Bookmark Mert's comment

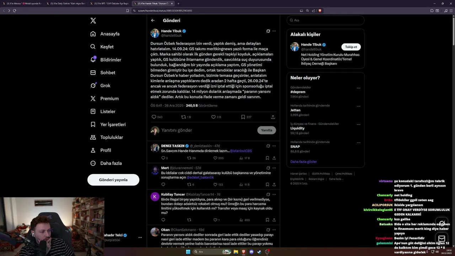click(x=267, y=185)
